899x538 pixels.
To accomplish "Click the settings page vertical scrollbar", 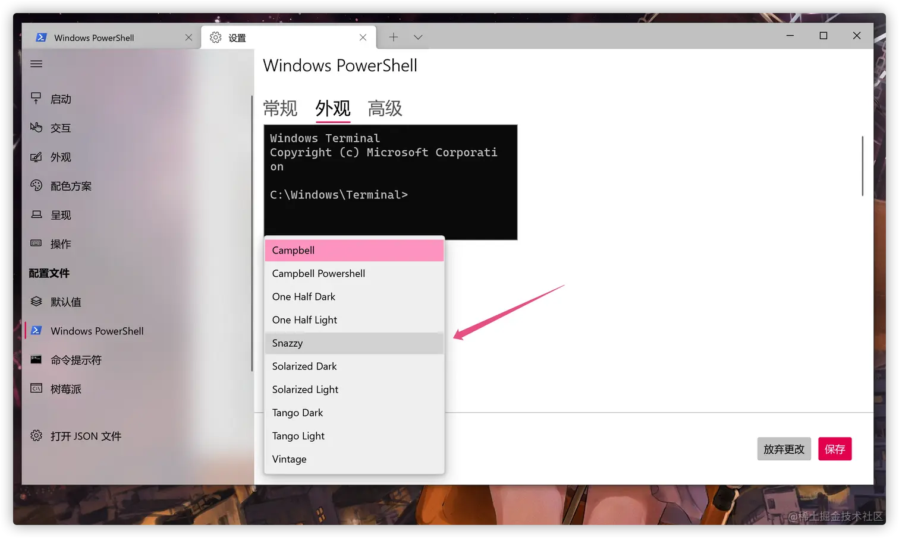I will tap(862, 166).
